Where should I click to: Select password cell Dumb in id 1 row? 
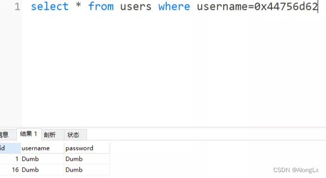[87, 159]
